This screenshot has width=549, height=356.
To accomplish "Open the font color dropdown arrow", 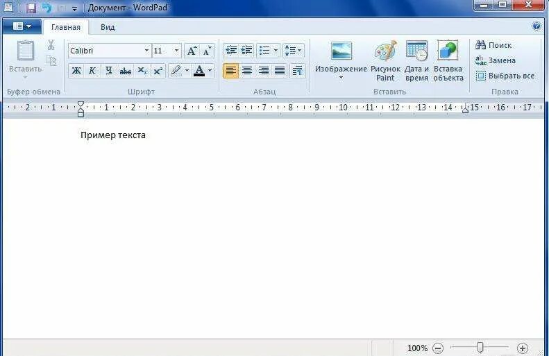I will click(x=210, y=70).
